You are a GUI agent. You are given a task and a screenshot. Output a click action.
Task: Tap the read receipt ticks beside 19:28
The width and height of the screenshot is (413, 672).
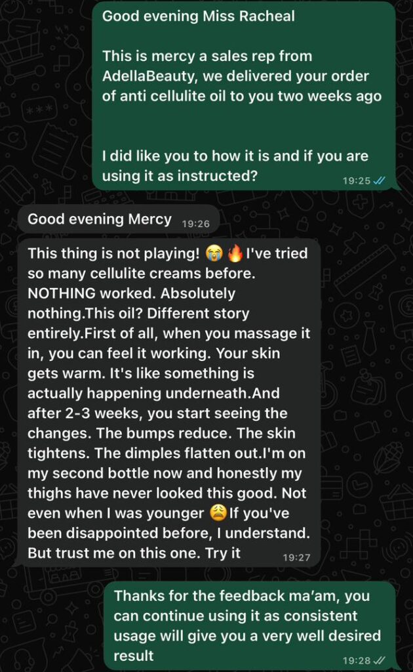tap(379, 660)
